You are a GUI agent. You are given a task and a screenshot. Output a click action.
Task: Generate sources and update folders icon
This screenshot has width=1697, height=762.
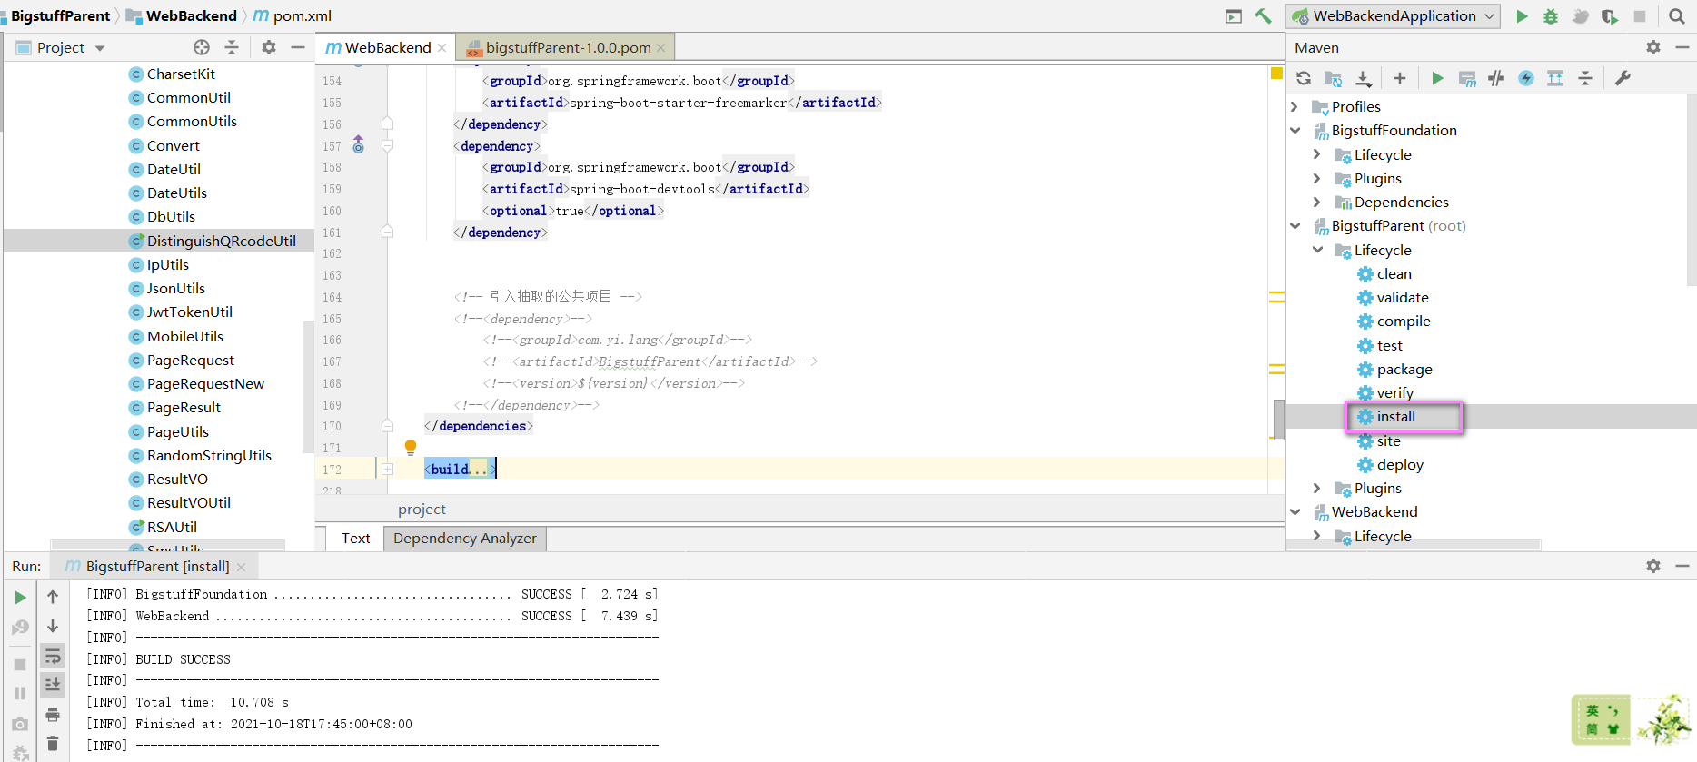(x=1334, y=78)
